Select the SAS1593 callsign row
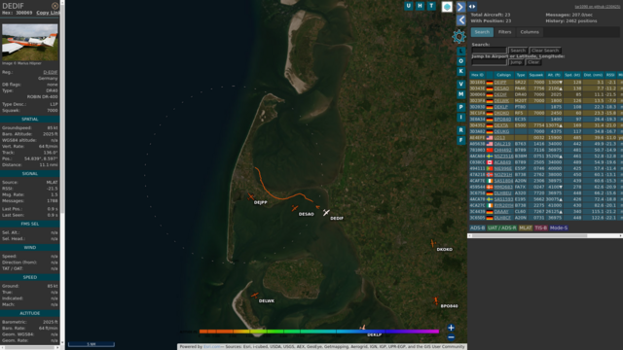Image resolution: width=623 pixels, height=350 pixels. 503,199
